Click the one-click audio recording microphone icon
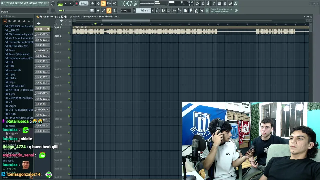This screenshot has width=320, height=180. click(208, 3)
